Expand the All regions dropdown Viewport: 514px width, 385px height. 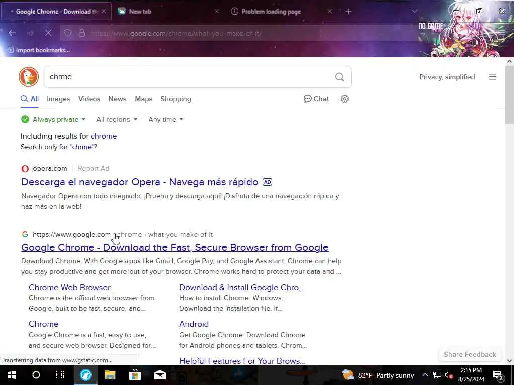[116, 119]
